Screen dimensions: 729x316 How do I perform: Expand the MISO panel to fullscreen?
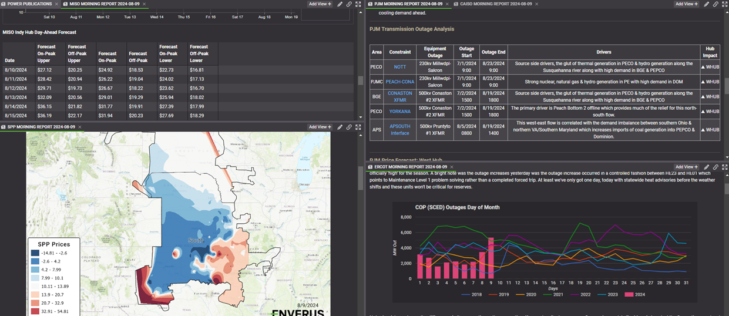point(358,4)
